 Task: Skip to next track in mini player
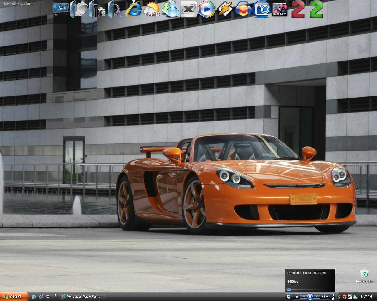317,297
